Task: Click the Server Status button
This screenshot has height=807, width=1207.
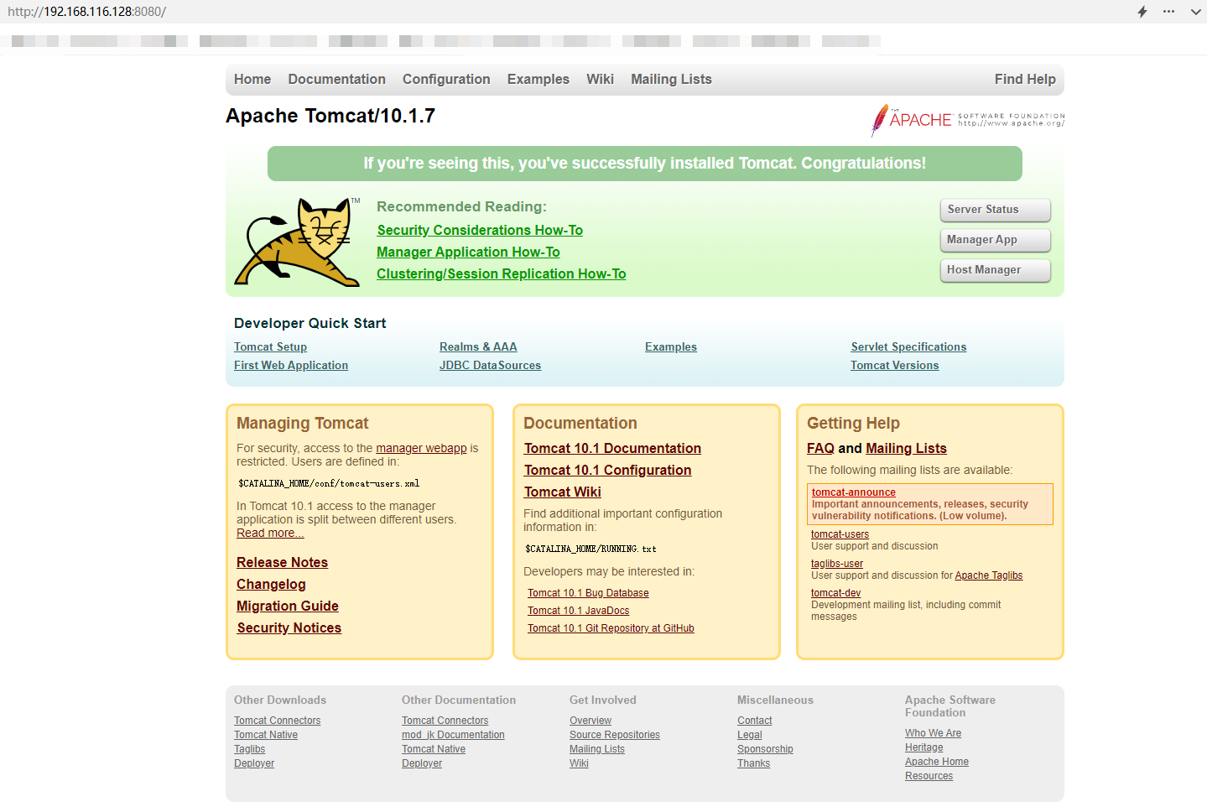Action: click(995, 210)
